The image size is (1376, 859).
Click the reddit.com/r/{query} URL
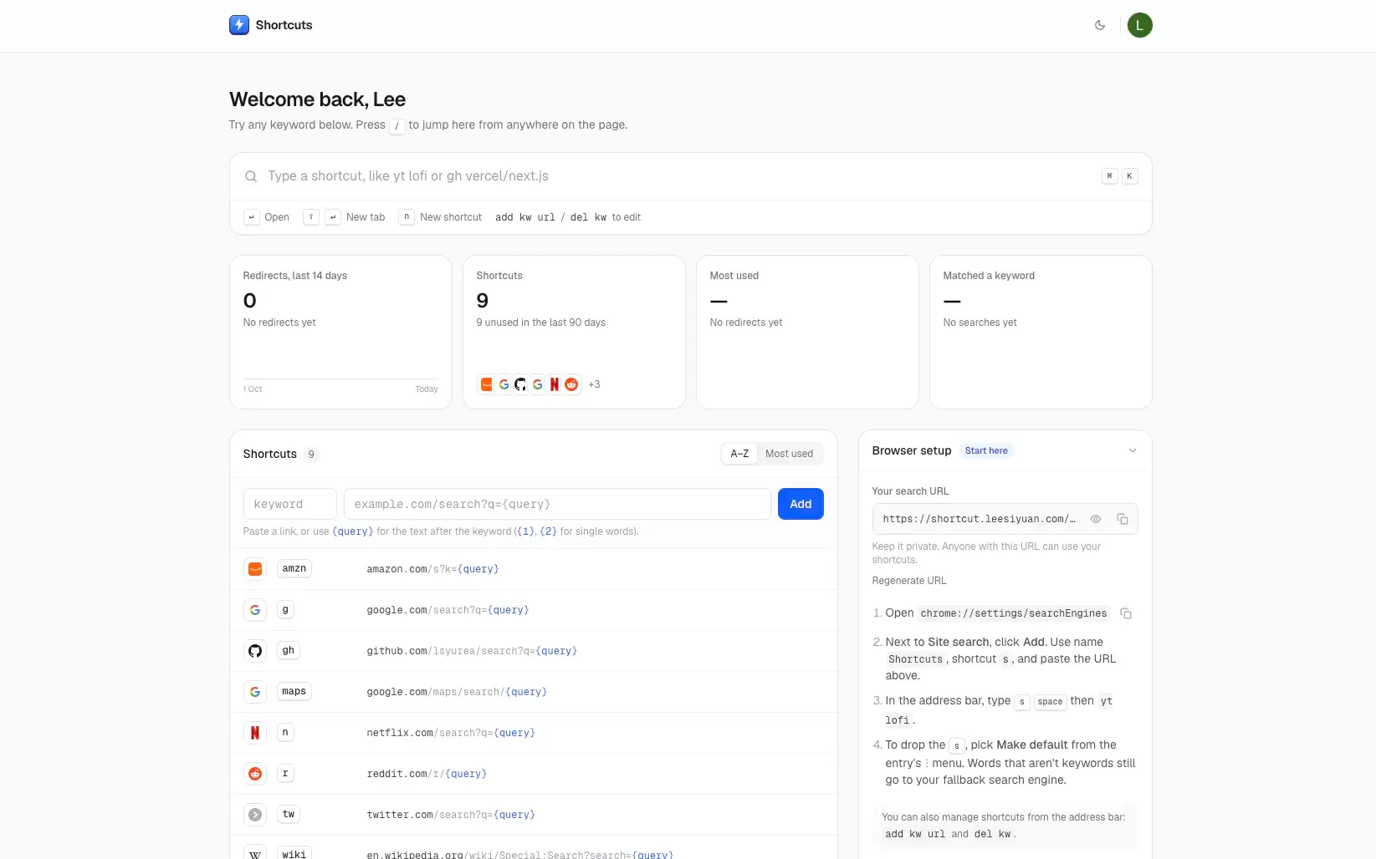tap(427, 774)
